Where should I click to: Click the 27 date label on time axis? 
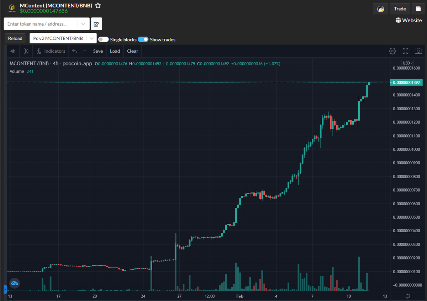179,296
